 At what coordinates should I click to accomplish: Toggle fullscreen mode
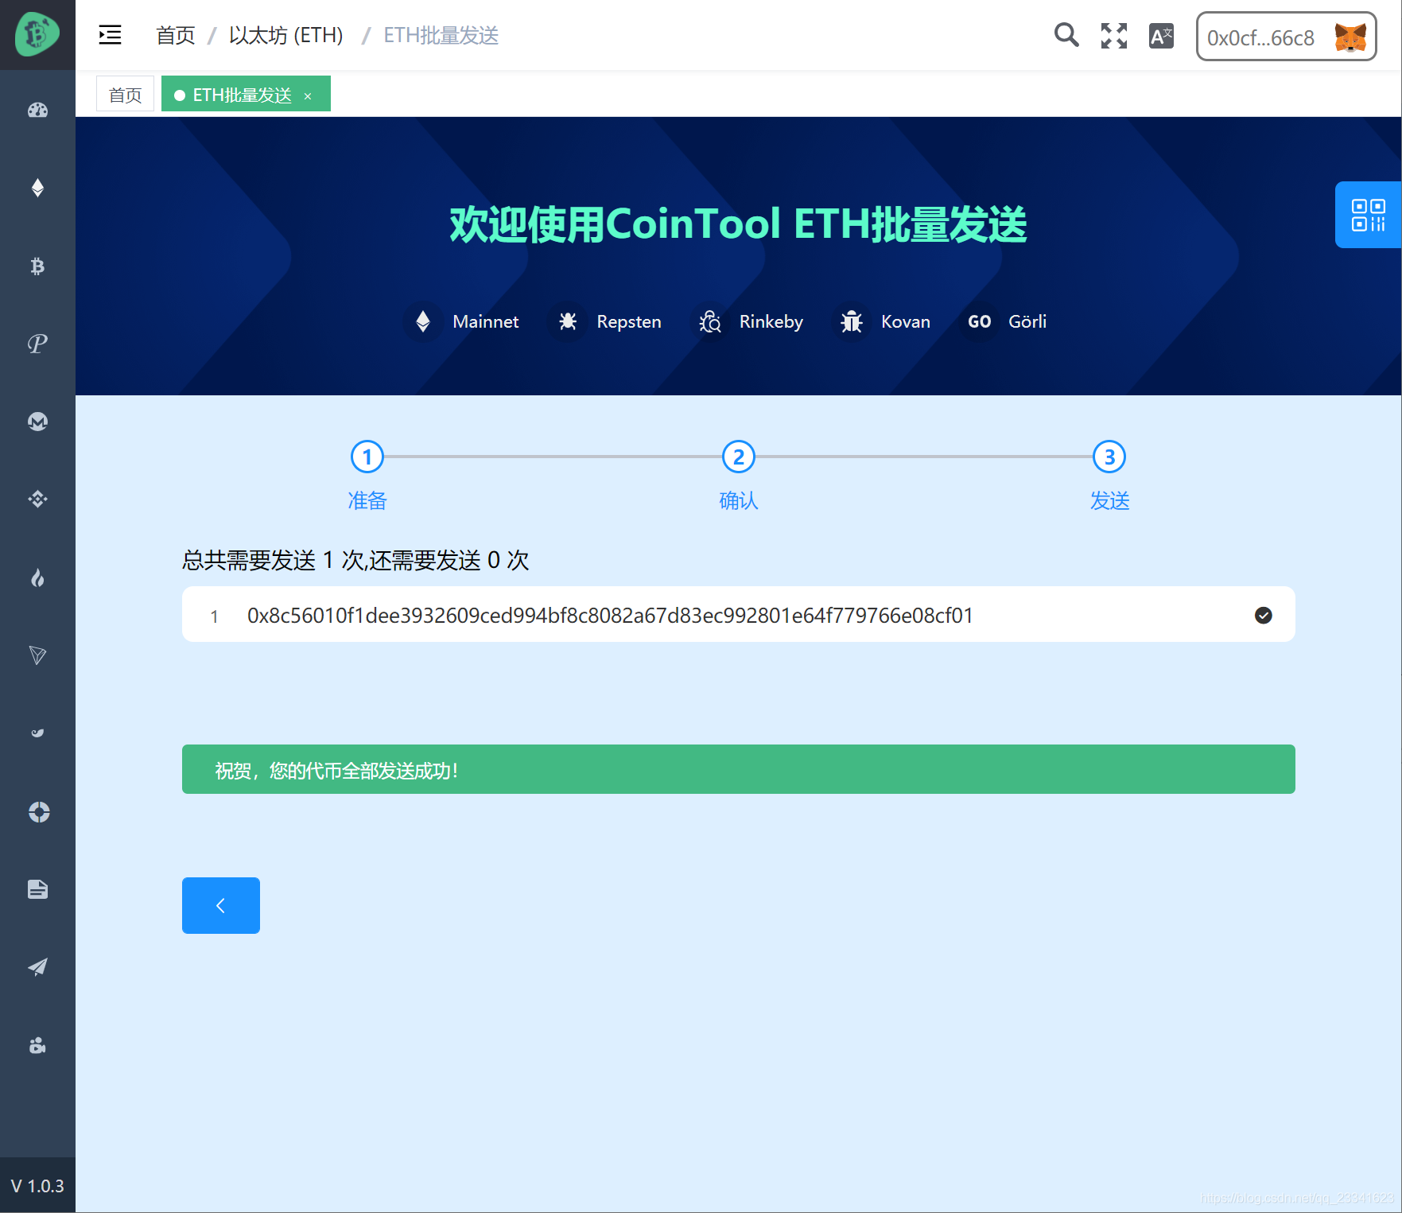[x=1113, y=35]
